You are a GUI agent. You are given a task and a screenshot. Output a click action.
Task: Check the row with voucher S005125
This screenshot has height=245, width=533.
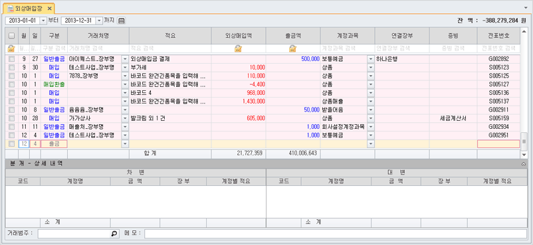[11, 76]
